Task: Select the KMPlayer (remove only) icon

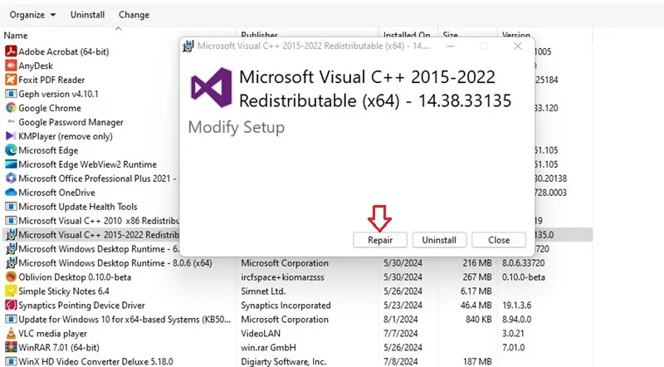Action: pos(11,135)
